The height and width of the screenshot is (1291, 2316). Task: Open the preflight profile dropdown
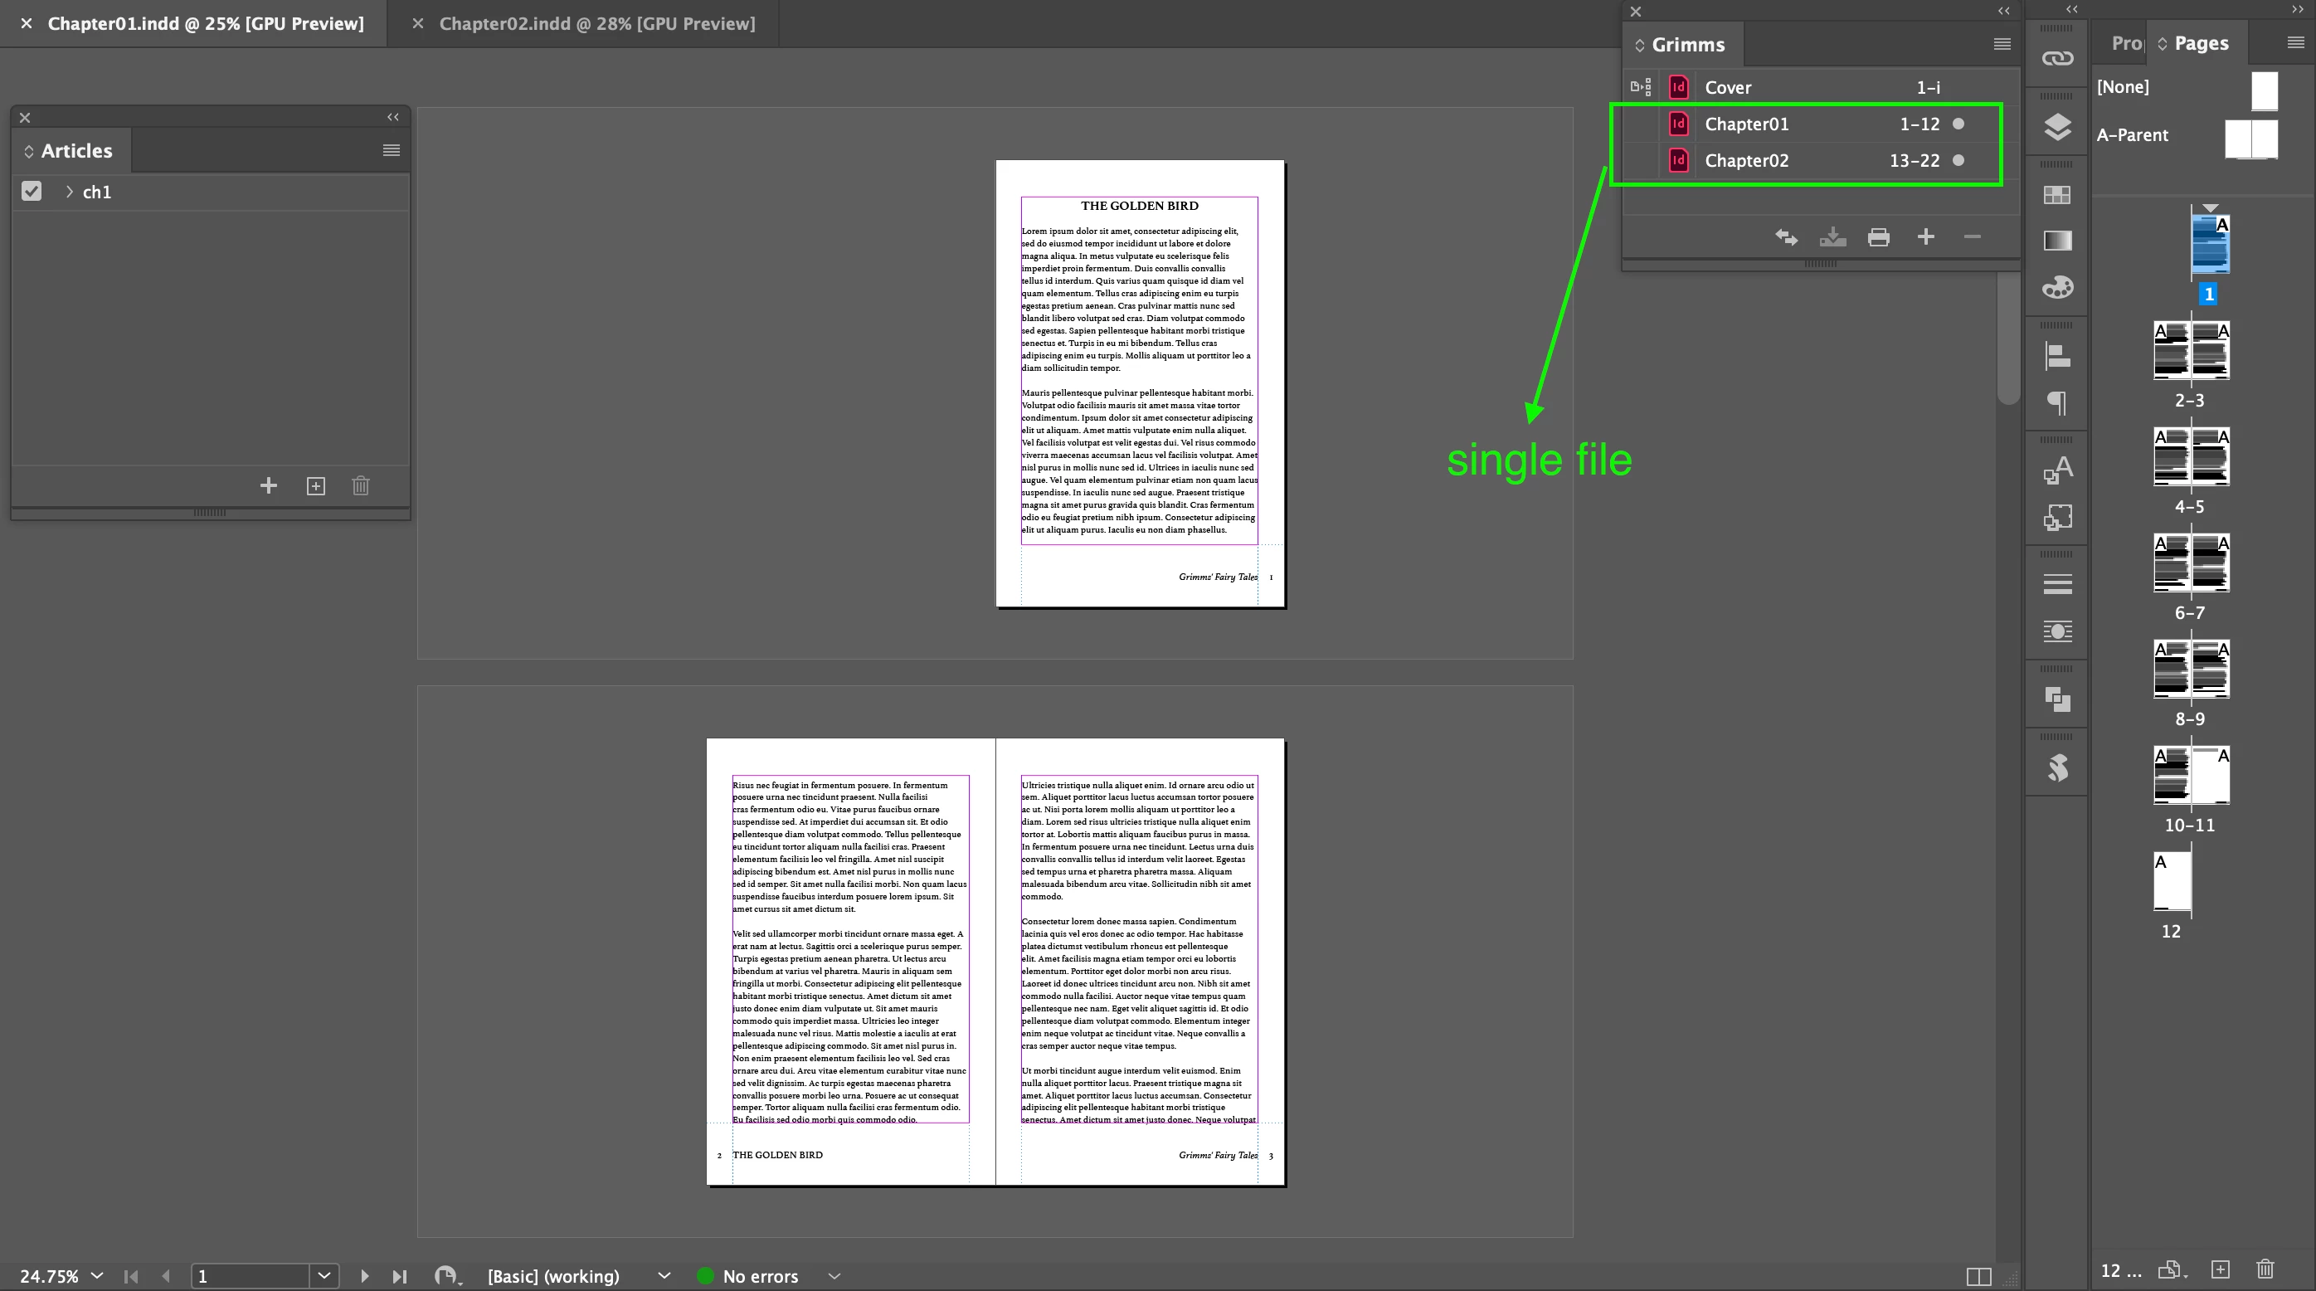tap(664, 1276)
